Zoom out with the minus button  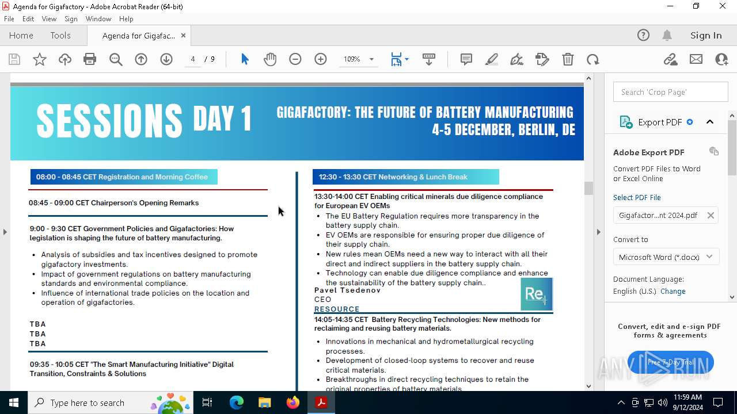[295, 59]
